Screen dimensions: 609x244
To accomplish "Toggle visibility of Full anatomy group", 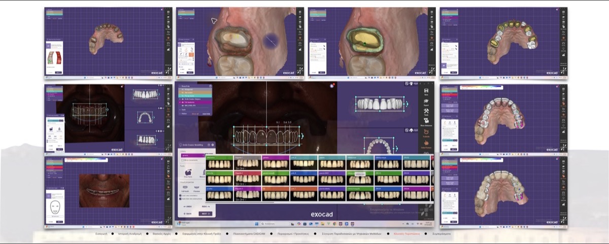I will [x=182, y=102].
